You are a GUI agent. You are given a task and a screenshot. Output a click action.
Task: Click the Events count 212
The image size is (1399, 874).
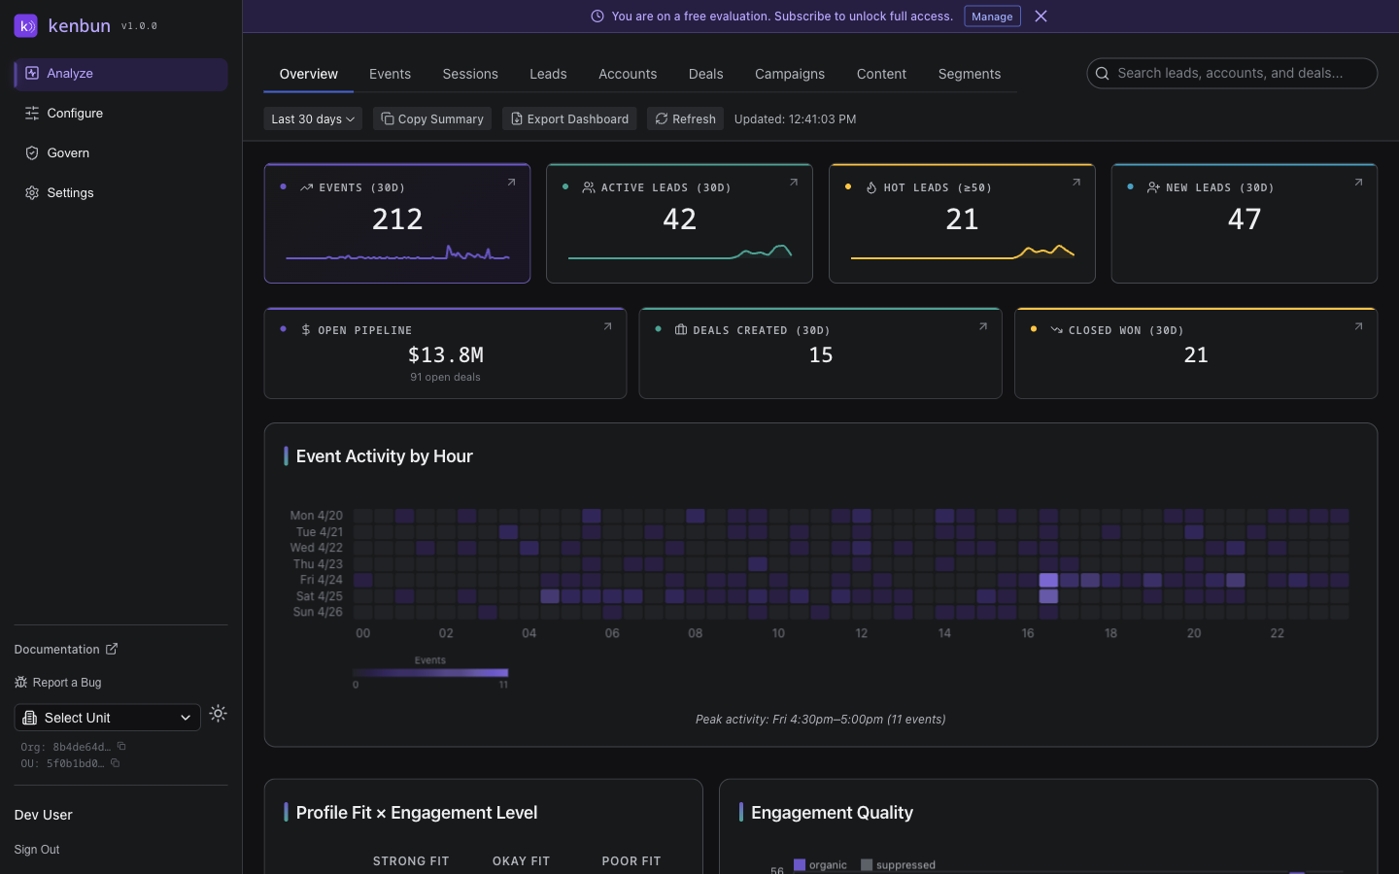pyautogui.click(x=397, y=219)
